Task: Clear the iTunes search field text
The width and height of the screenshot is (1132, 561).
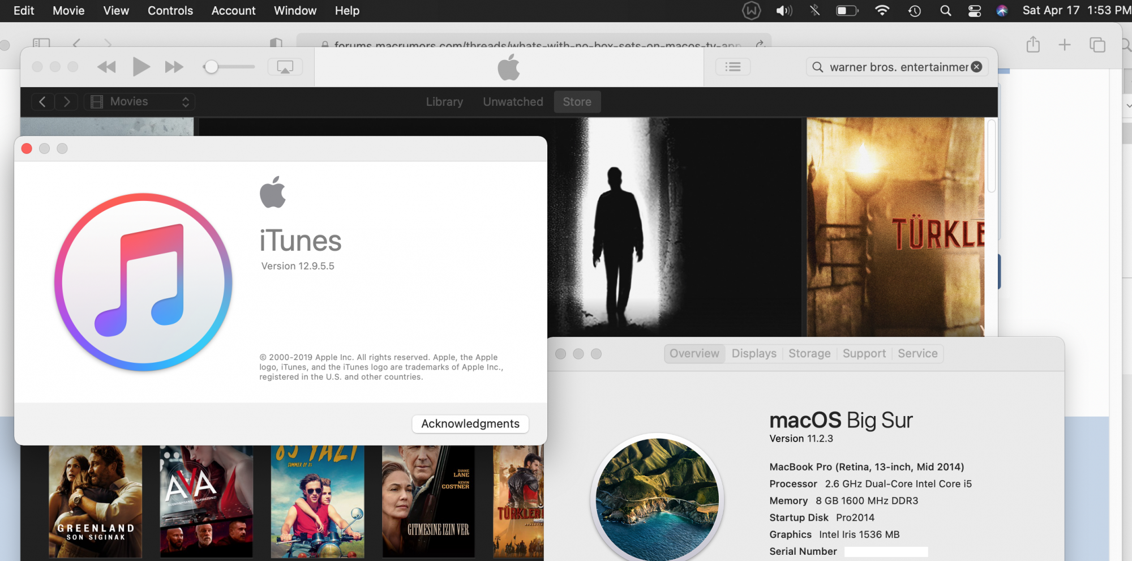Action: [x=976, y=67]
